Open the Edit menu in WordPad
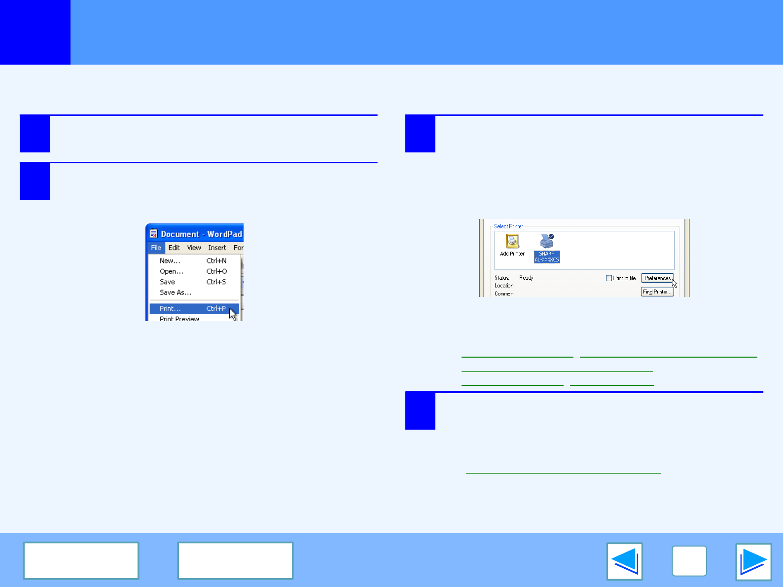783x587 pixels. [174, 248]
